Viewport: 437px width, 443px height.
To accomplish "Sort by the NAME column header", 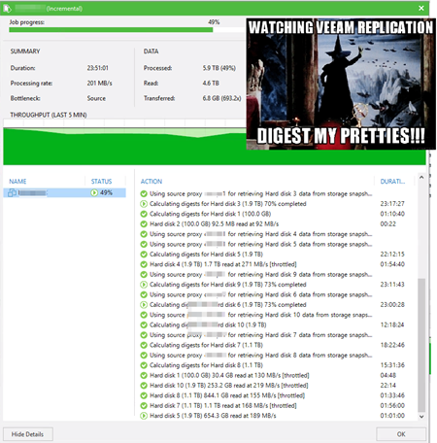I will pyautogui.click(x=17, y=182).
